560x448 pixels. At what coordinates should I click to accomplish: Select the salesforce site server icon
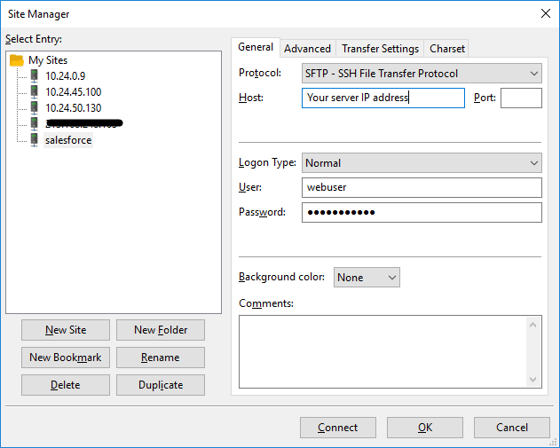35,140
